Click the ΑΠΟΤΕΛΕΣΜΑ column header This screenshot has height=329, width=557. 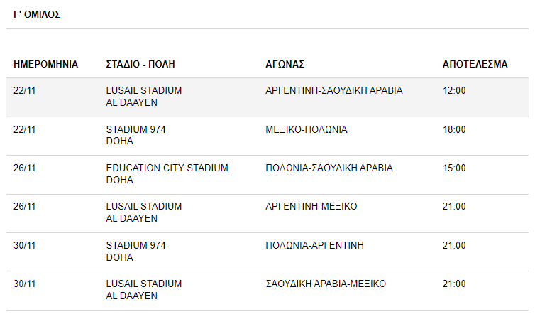coord(475,65)
